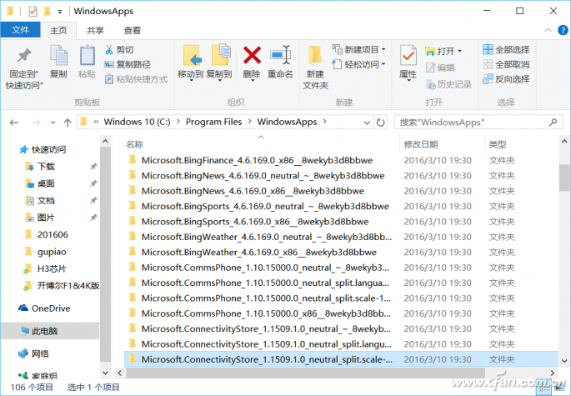Click Select none (全部取消)

[506, 64]
